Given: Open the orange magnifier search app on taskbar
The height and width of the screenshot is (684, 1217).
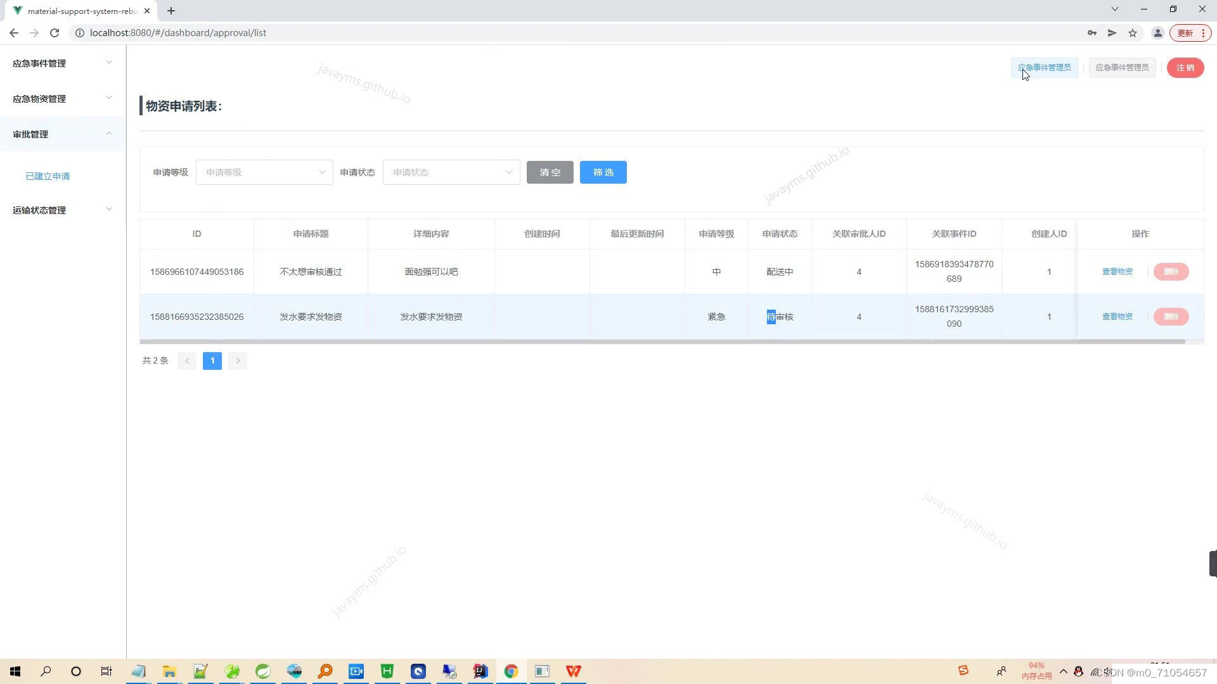Looking at the screenshot, I should (x=325, y=671).
